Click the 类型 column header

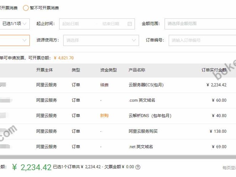[76, 70]
